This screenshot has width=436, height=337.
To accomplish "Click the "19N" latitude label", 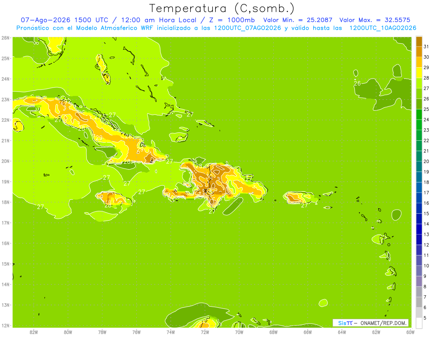I will coord(5,181).
